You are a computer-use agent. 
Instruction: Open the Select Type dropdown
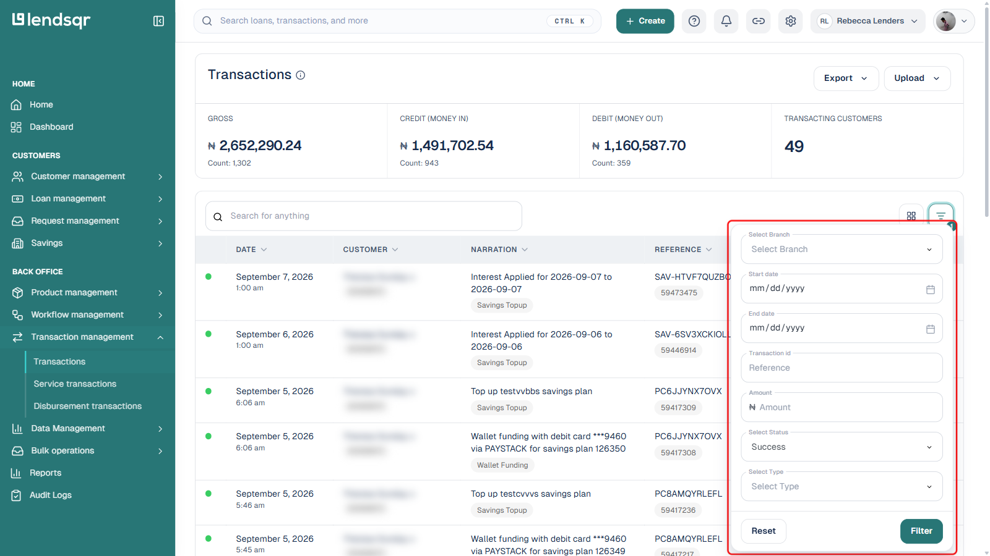pyautogui.click(x=841, y=486)
